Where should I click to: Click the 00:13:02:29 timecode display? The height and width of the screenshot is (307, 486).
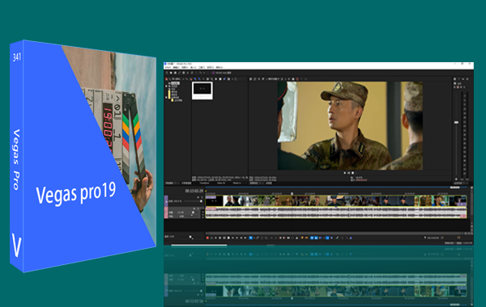point(194,191)
